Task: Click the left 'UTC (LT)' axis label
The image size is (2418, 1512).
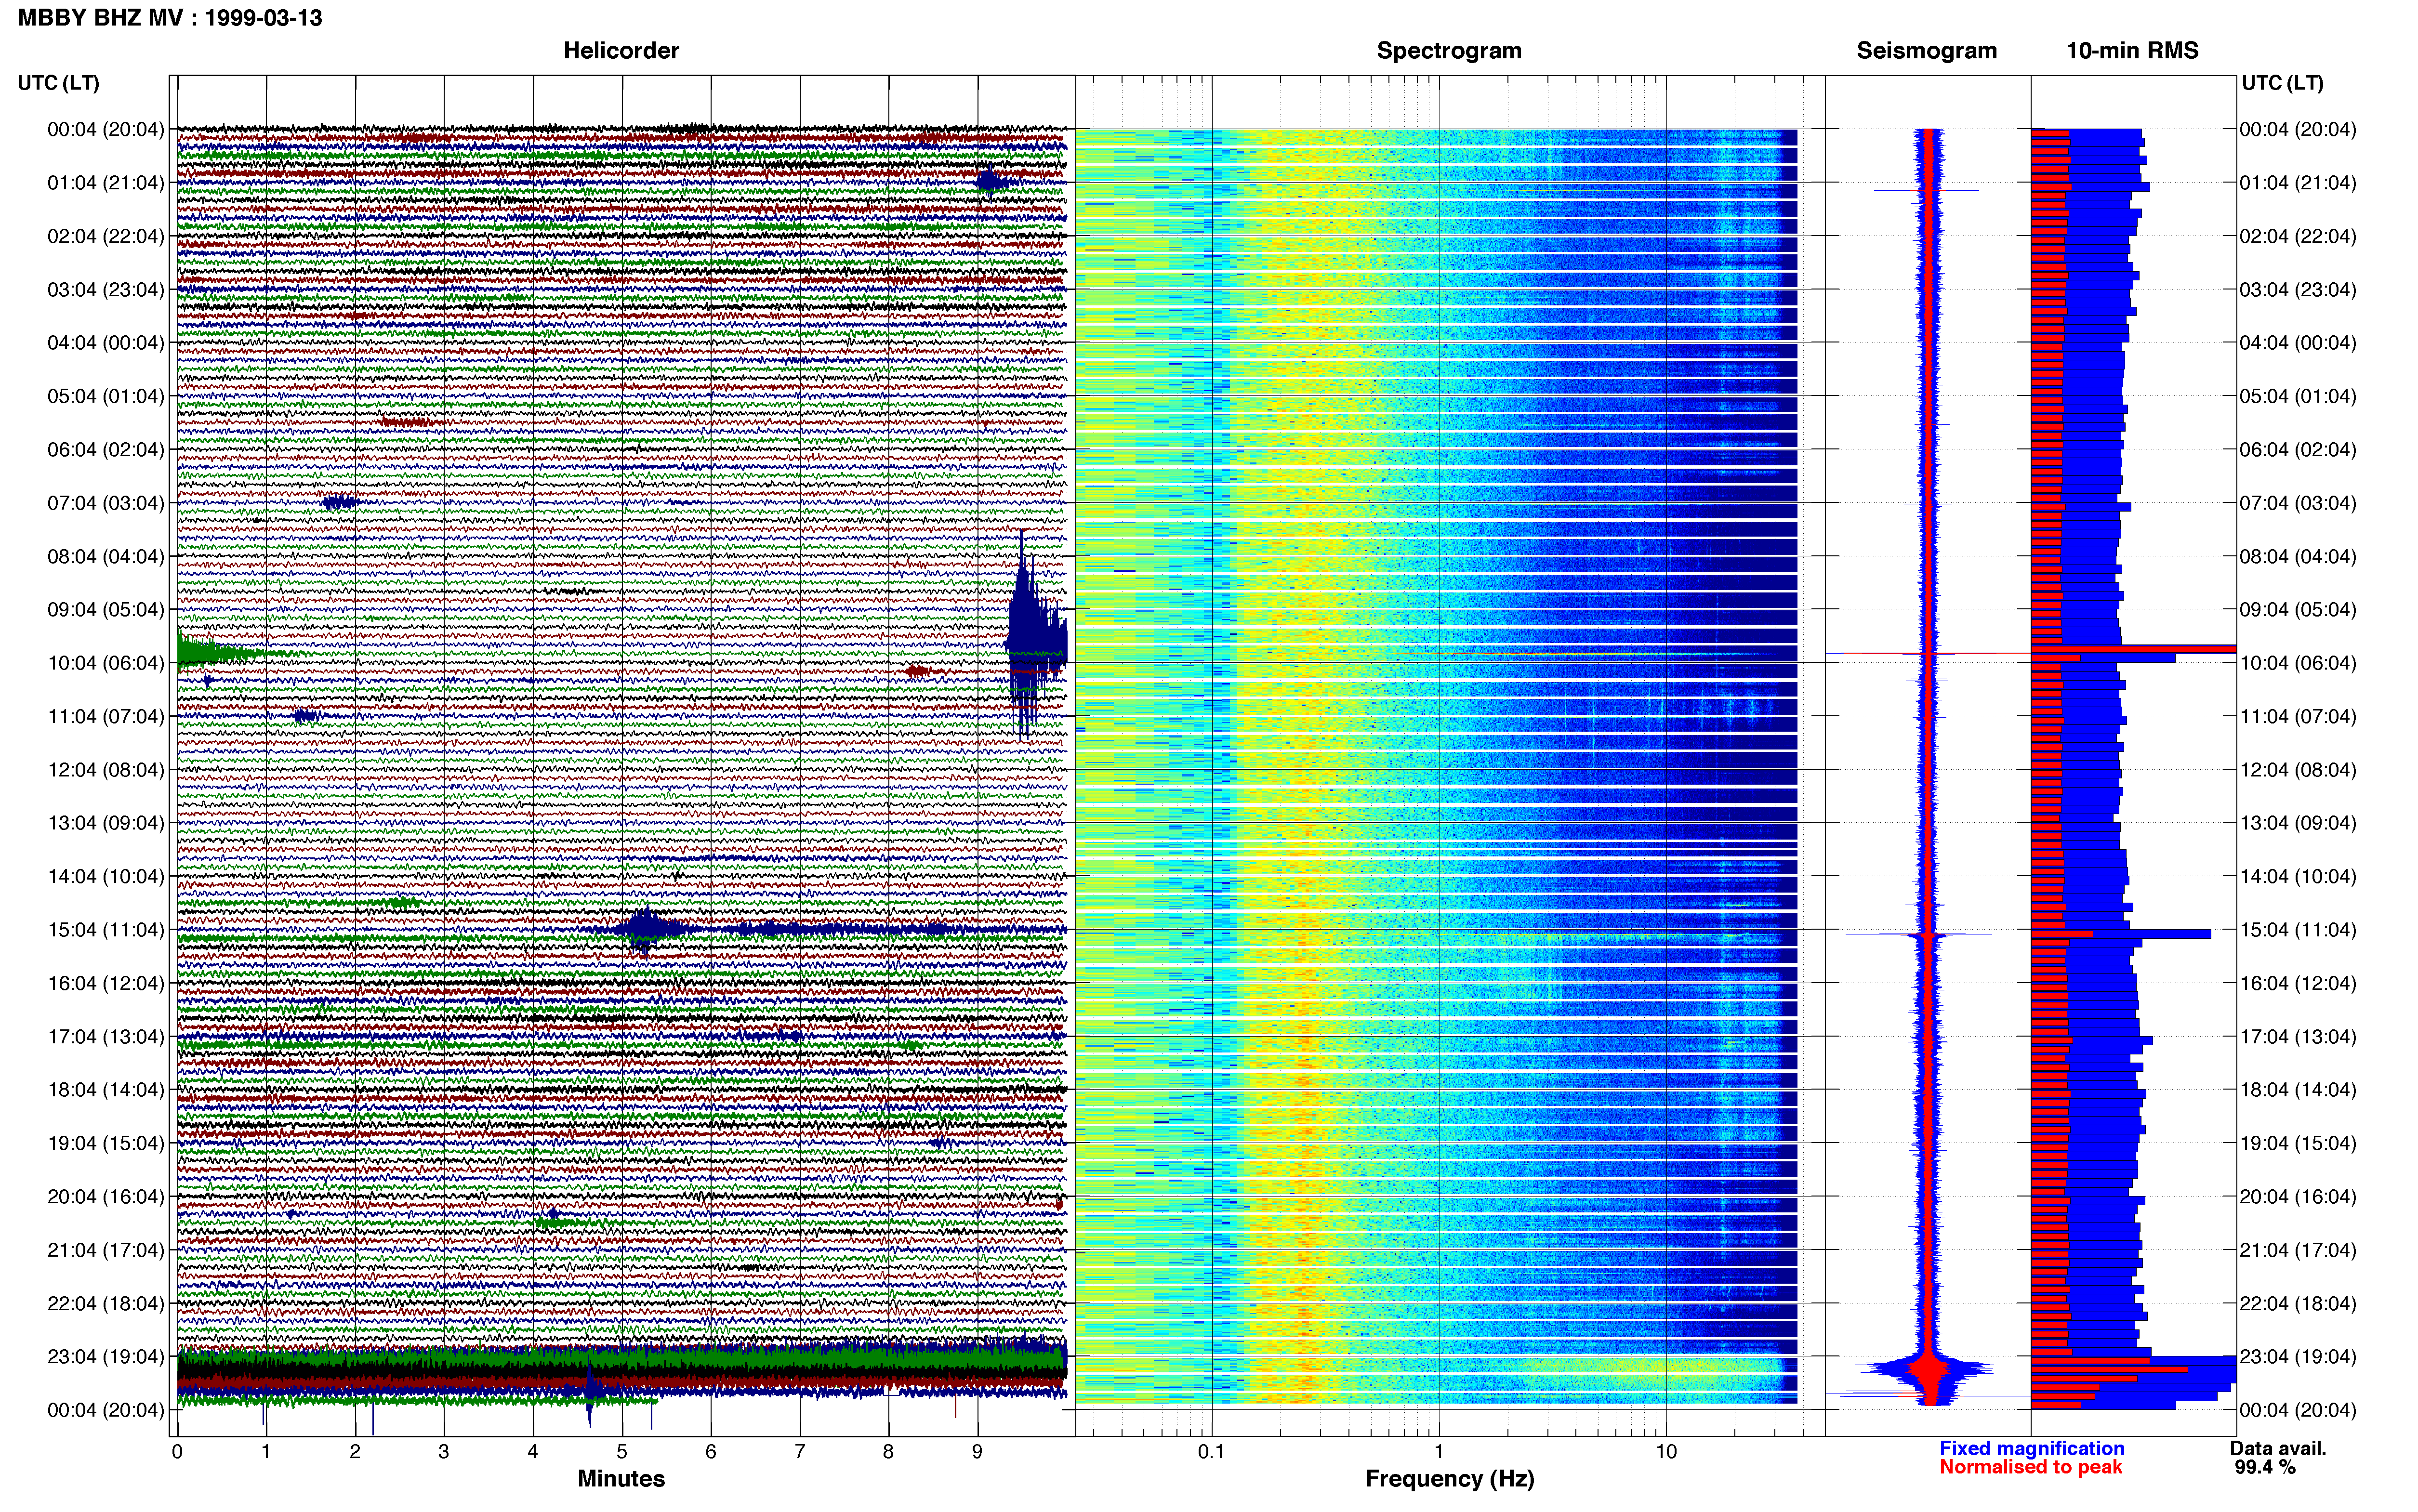Action: [x=58, y=83]
